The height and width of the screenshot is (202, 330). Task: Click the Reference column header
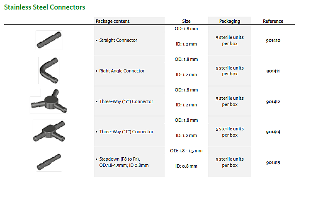point(273,21)
